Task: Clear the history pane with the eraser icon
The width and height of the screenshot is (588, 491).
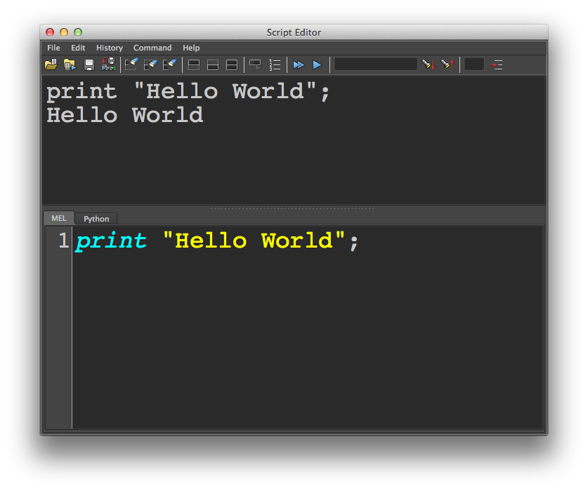Action: coord(131,65)
